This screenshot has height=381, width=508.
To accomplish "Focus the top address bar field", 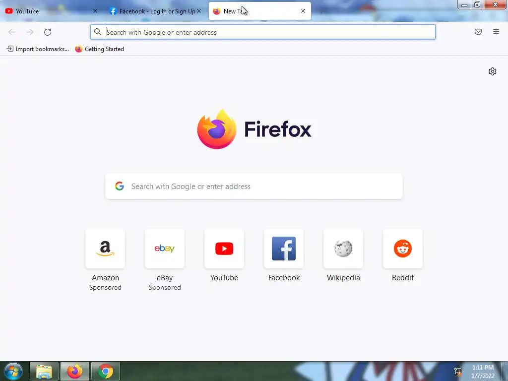I will 263,32.
